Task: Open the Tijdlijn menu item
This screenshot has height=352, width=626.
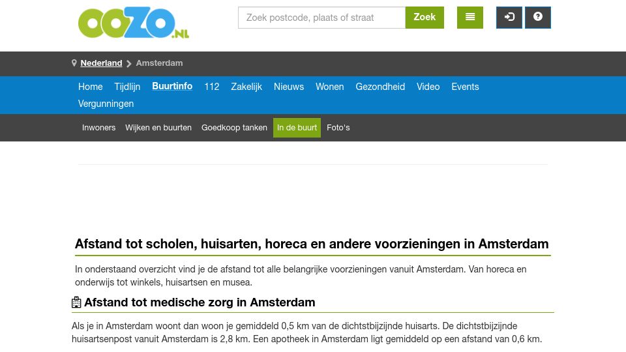Action: 127,87
